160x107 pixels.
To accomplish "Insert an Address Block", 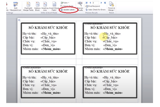I will [x=37, y=6].
